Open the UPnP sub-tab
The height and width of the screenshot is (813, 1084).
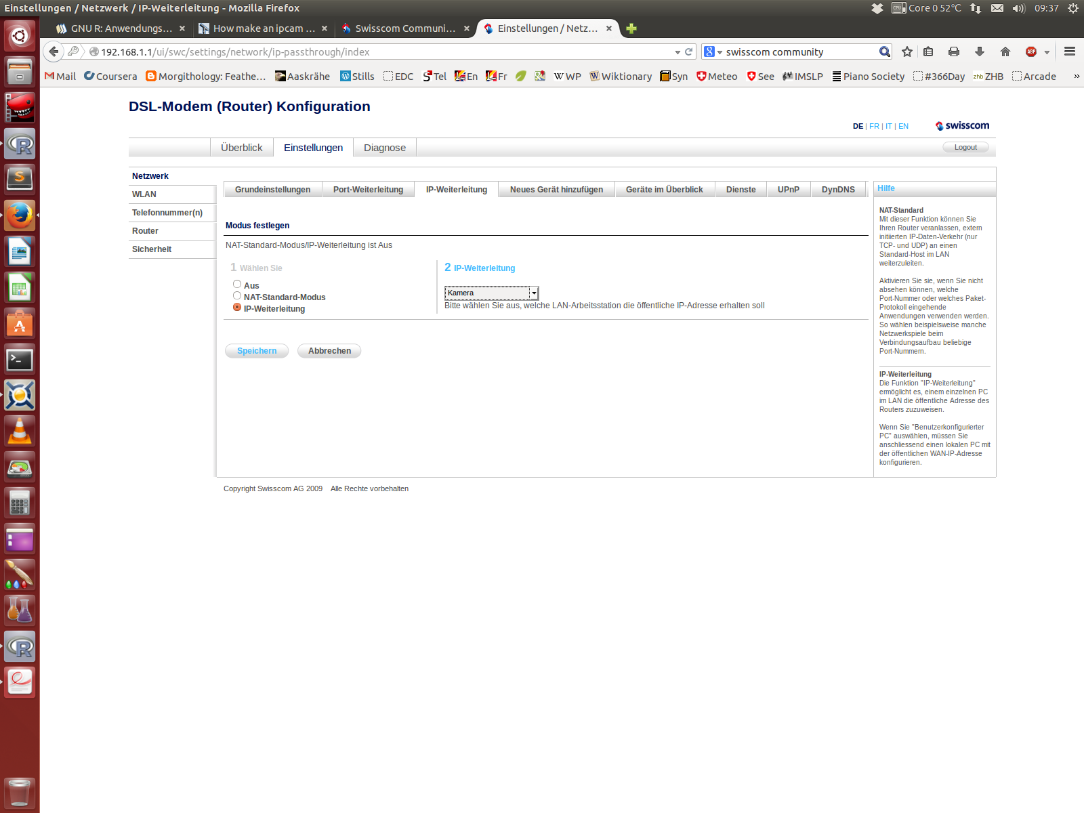pos(789,190)
